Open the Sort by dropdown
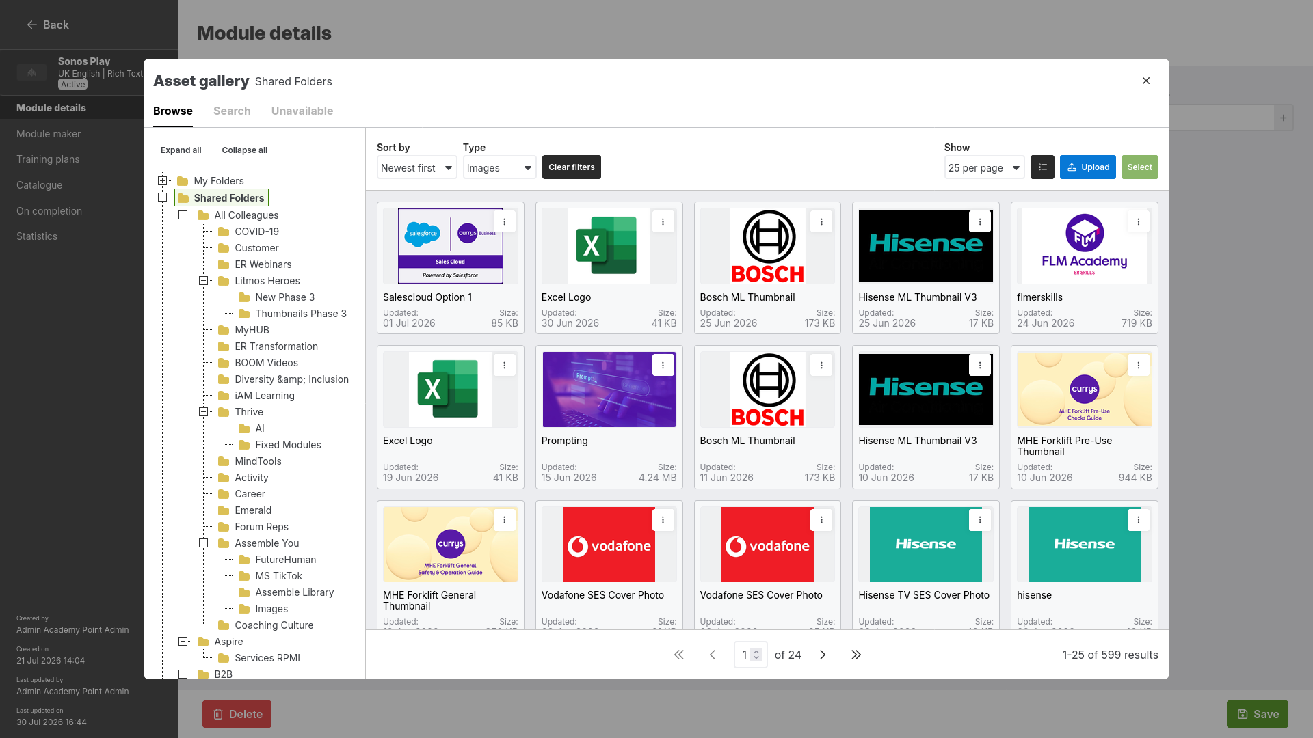Viewport: 1313px width, 738px height. coord(416,167)
